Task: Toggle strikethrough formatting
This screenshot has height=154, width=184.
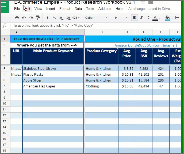Action: click(148, 18)
